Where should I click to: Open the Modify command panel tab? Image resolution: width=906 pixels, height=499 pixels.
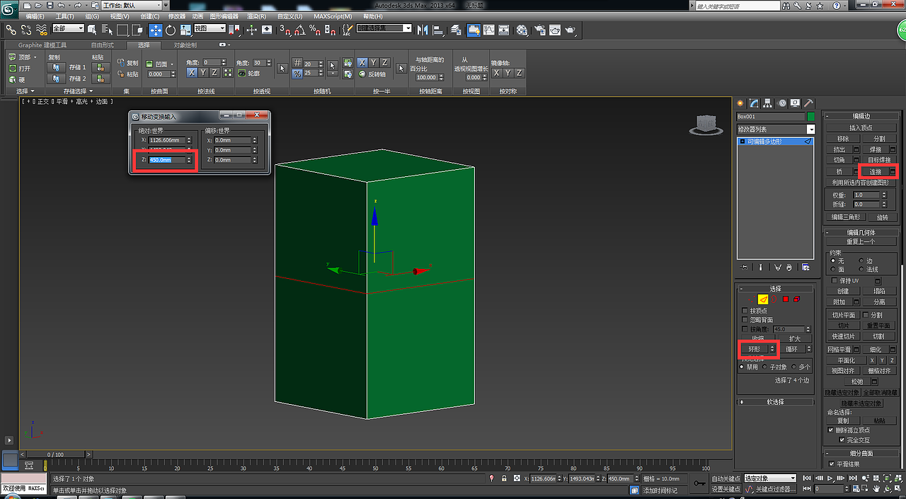(755, 103)
